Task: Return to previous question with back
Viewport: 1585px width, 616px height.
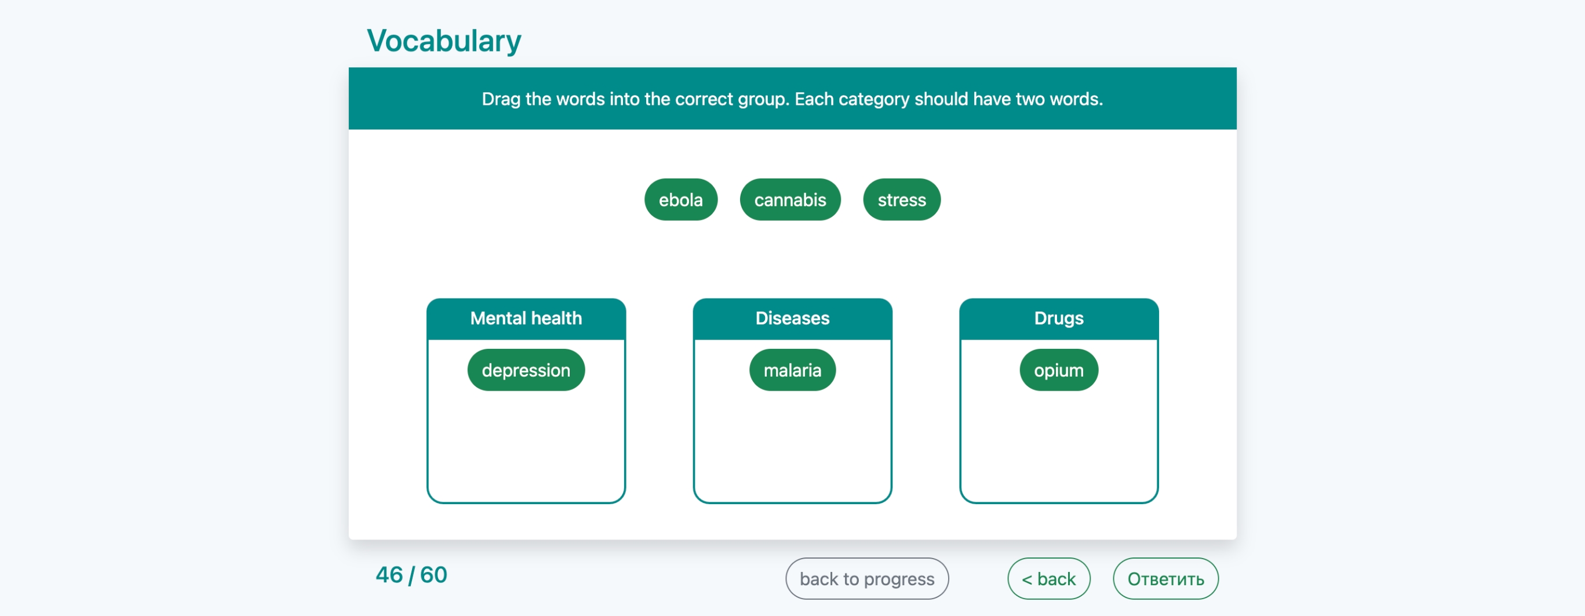Action: [1048, 578]
